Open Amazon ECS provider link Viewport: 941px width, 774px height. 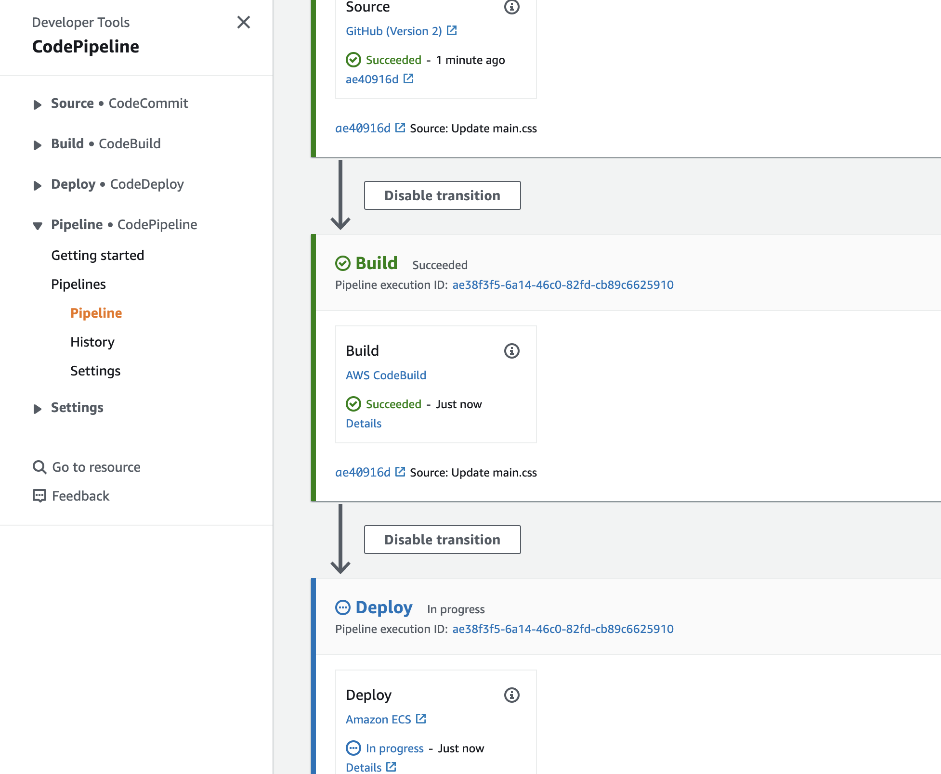point(378,719)
